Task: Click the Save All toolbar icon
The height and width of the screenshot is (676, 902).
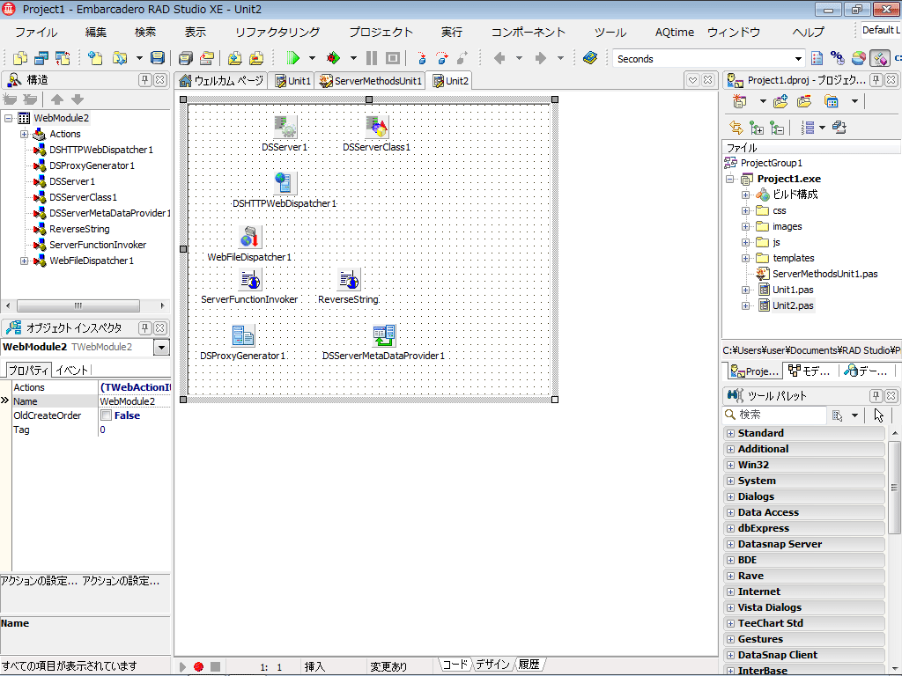Action: (x=185, y=58)
